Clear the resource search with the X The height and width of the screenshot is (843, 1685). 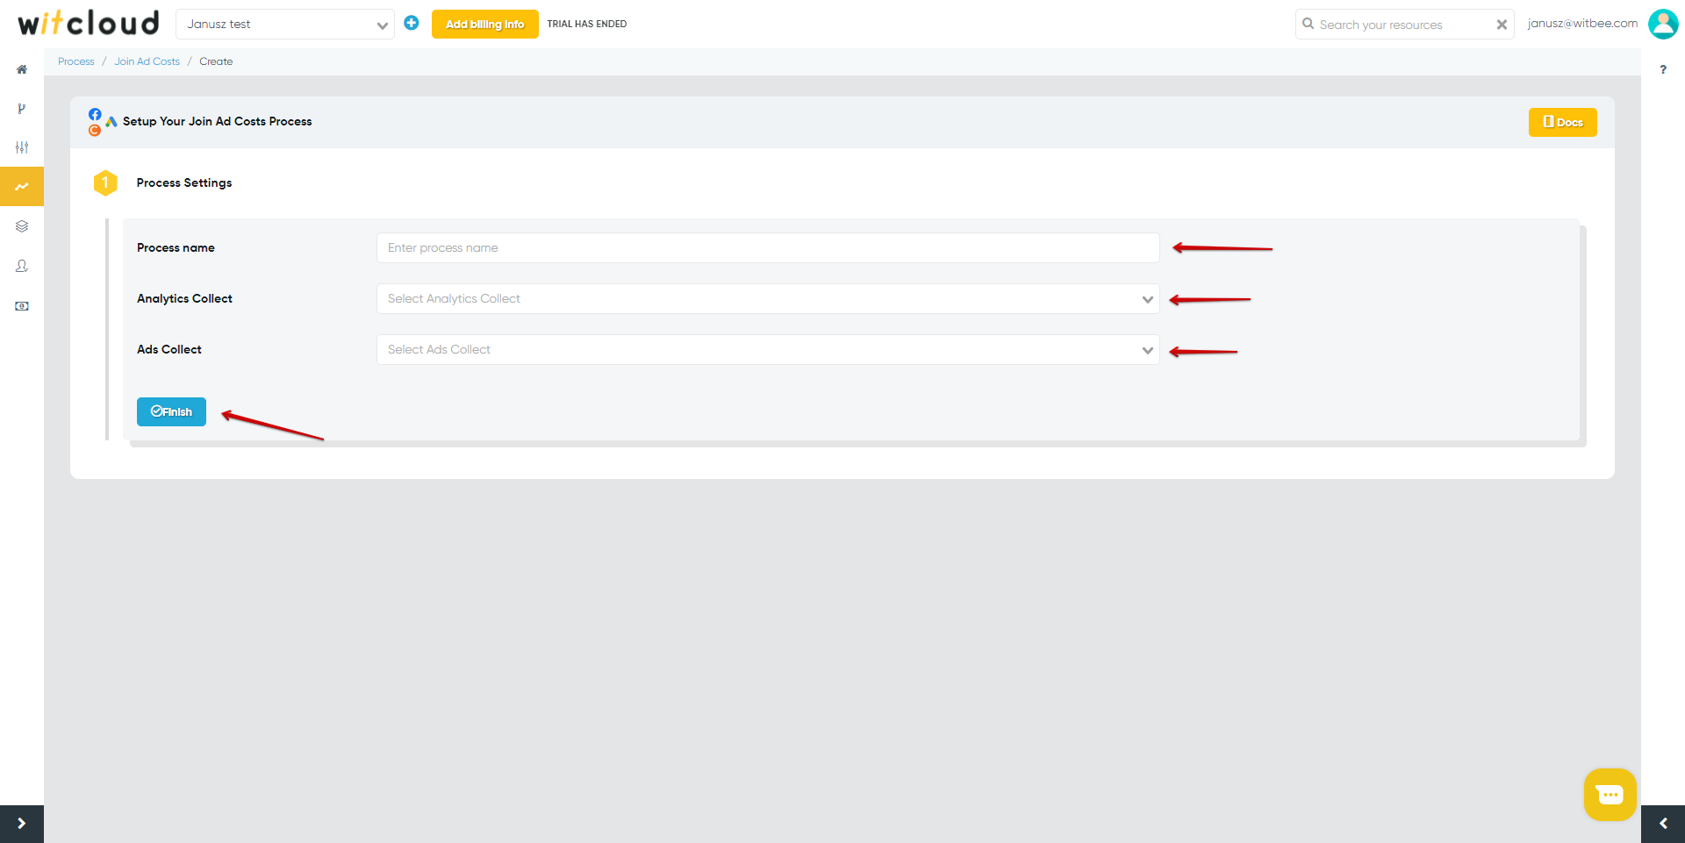click(x=1502, y=25)
